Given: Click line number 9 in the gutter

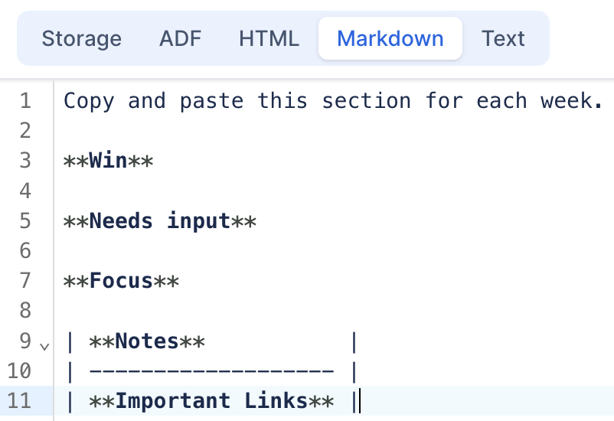Looking at the screenshot, I should [x=25, y=341].
